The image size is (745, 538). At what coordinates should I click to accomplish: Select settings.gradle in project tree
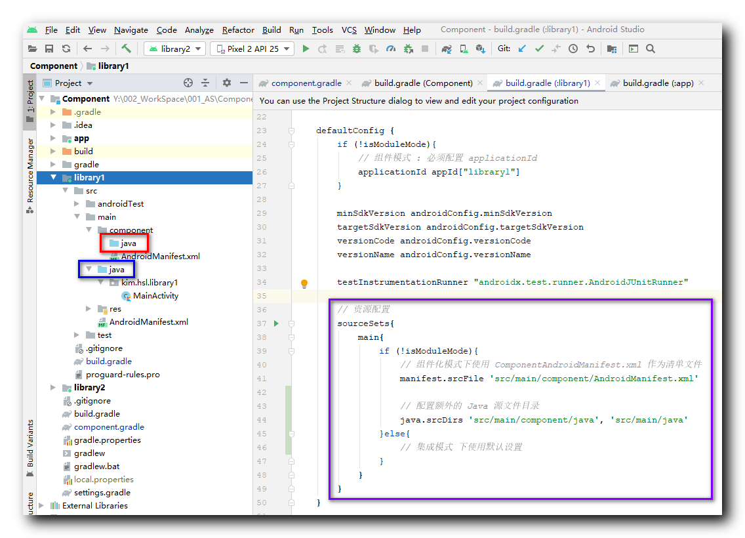(102, 492)
